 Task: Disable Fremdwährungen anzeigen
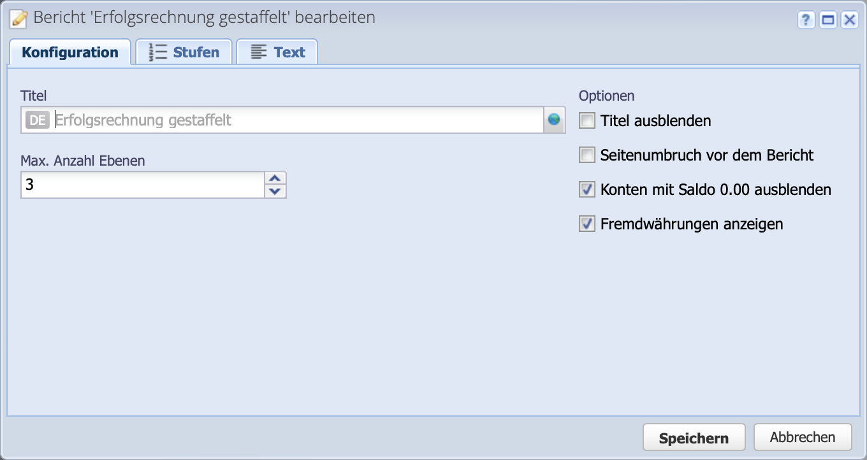tap(586, 223)
